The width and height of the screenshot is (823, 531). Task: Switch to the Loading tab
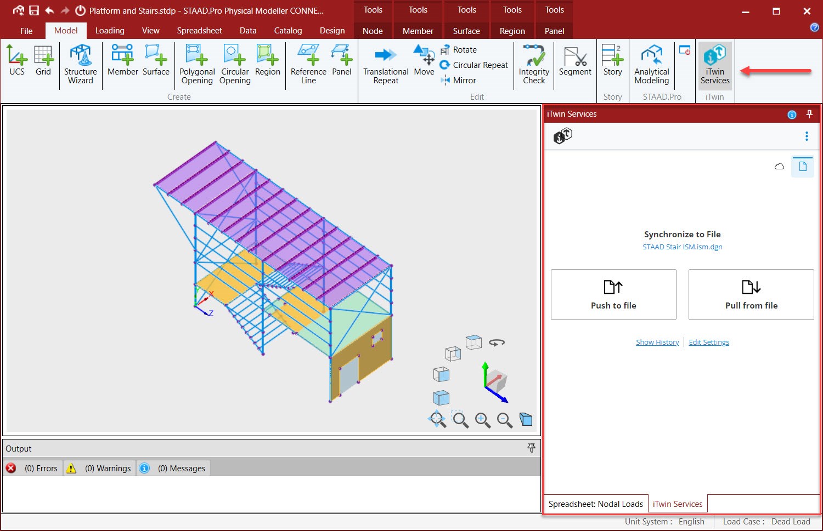point(110,31)
